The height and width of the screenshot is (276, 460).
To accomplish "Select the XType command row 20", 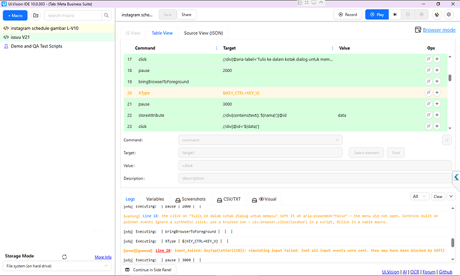I will tap(285, 93).
